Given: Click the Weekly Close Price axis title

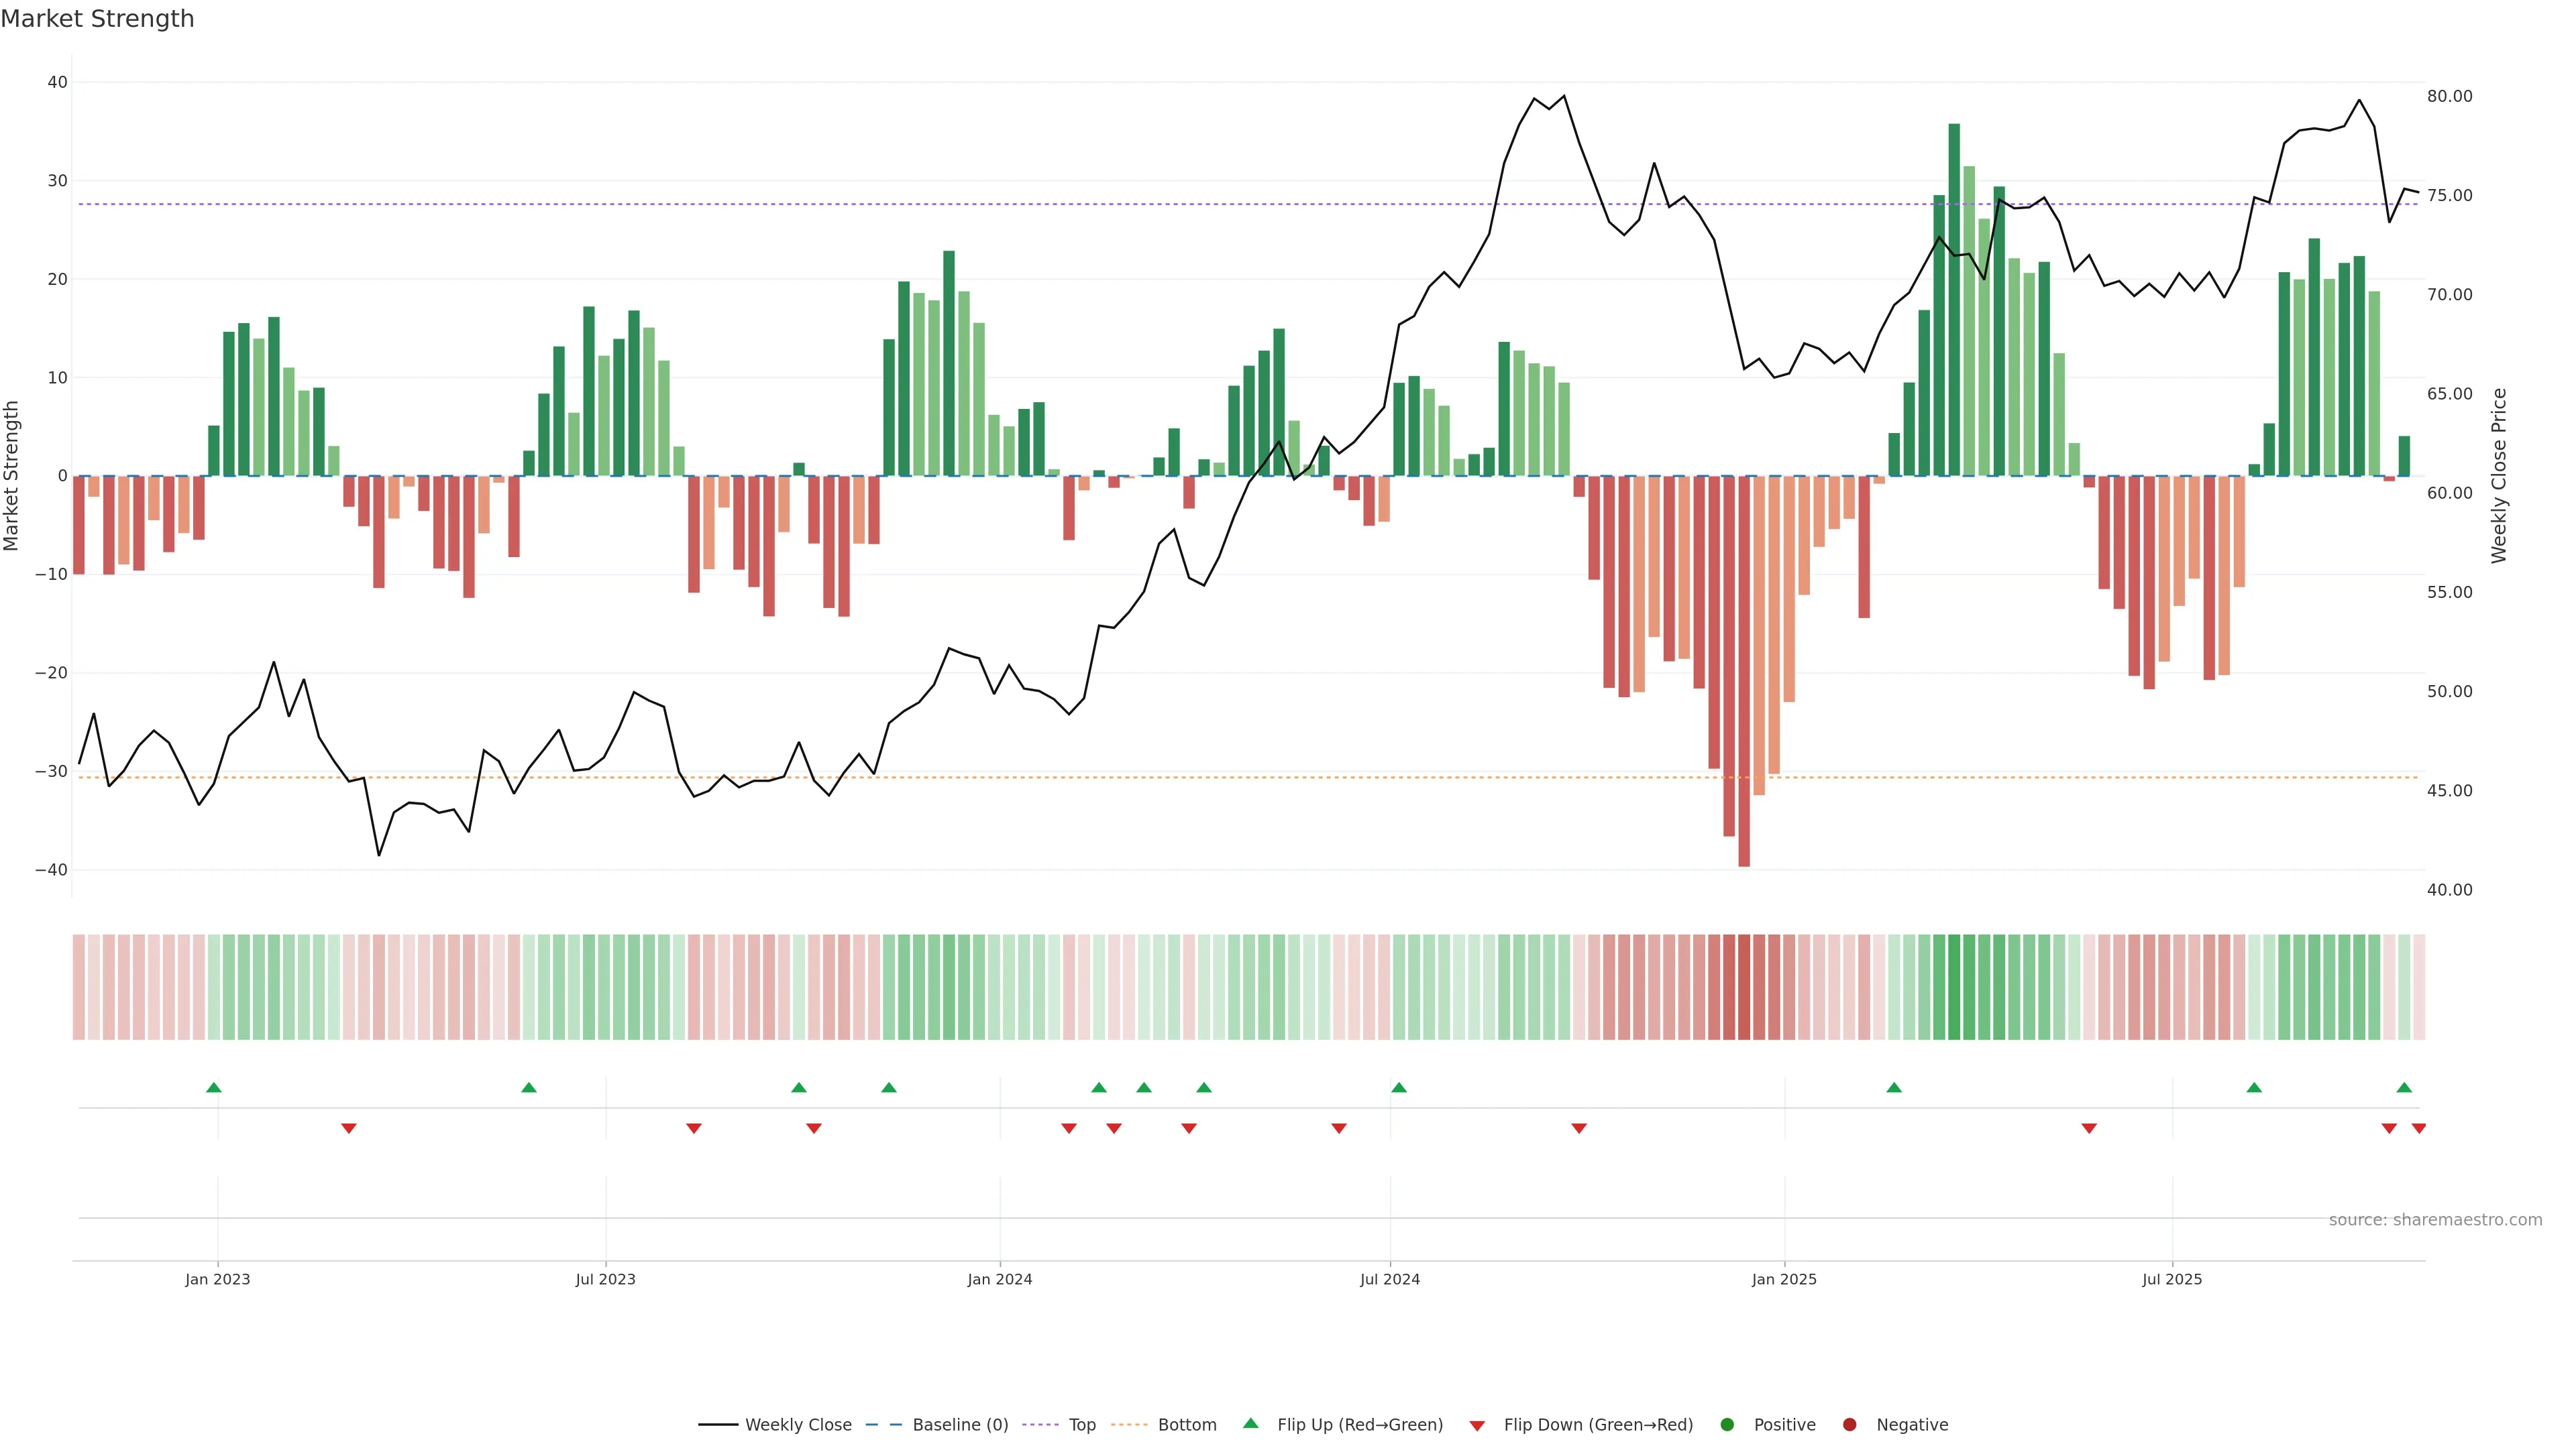Looking at the screenshot, I should 2499,476.
